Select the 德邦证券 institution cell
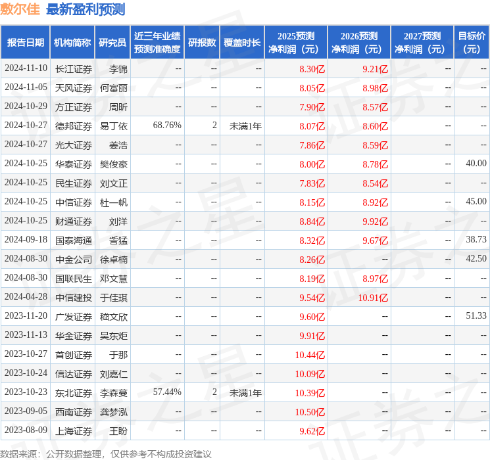The image size is (490, 460). coord(74,126)
